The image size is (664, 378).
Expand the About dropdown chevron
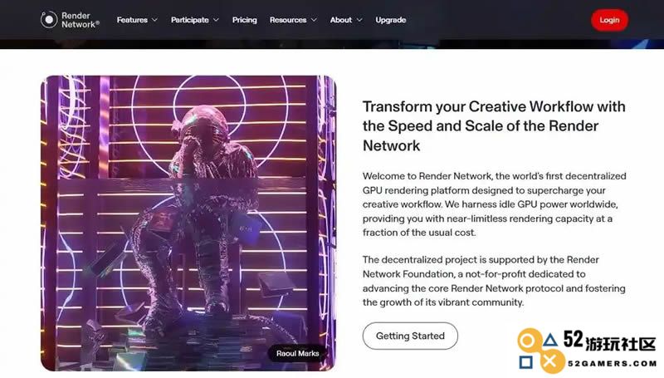coord(359,20)
